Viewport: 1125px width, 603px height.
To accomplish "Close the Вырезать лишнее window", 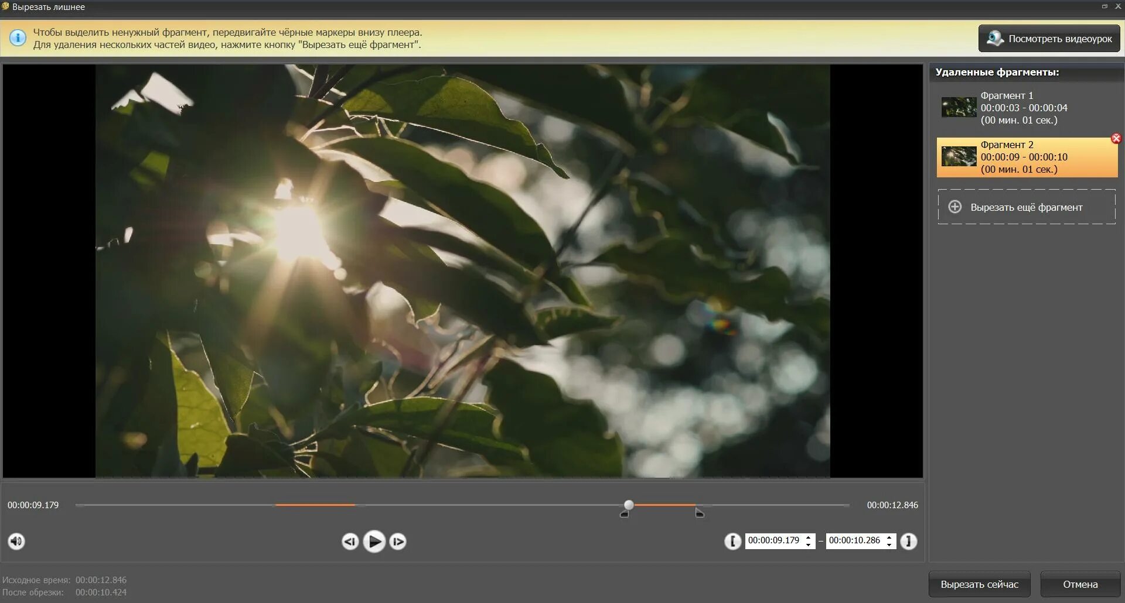I will [x=1117, y=6].
